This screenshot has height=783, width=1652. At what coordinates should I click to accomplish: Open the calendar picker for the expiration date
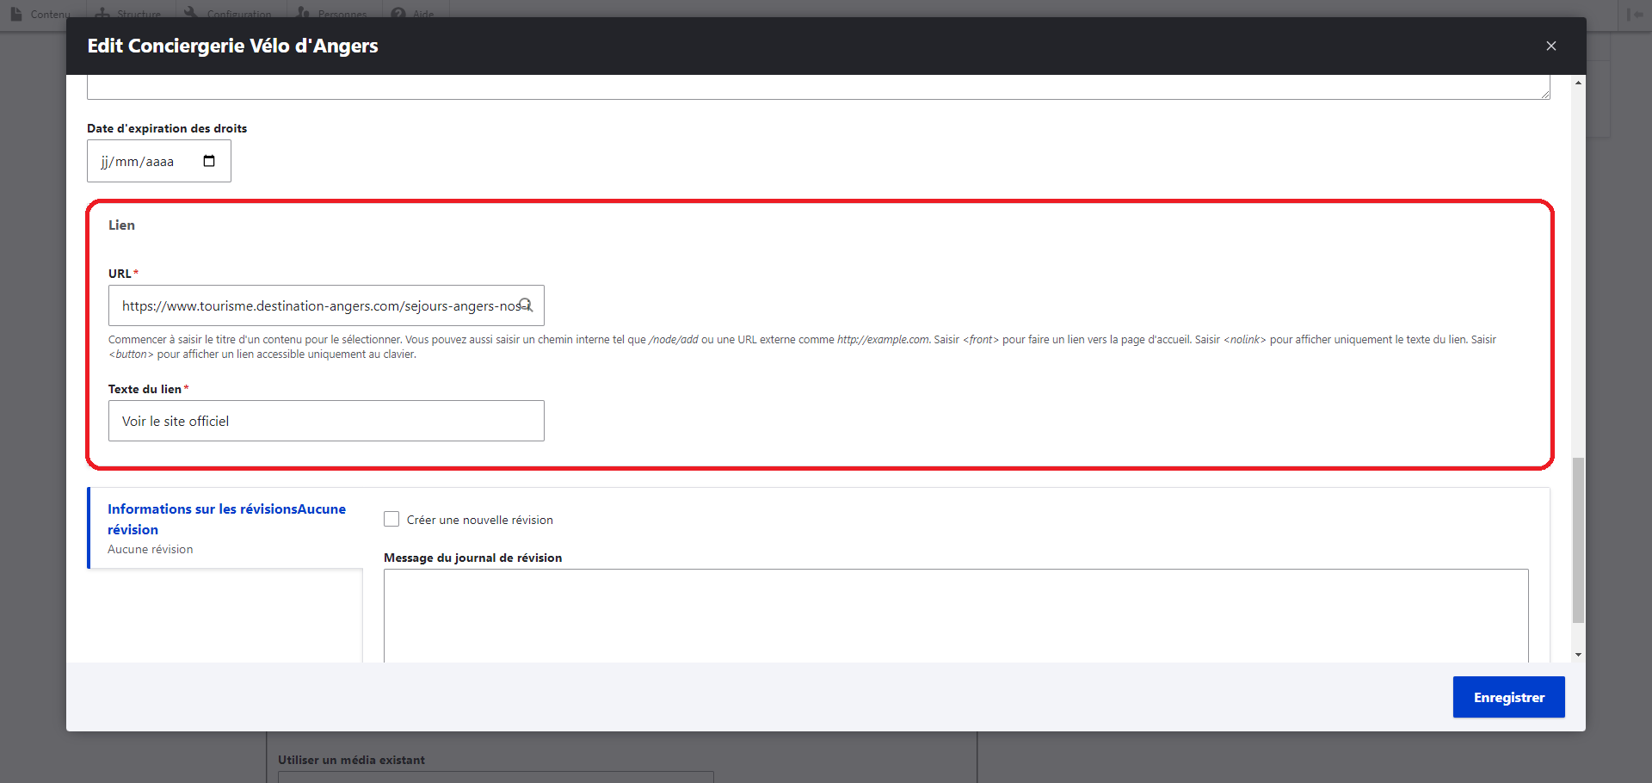pyautogui.click(x=208, y=160)
